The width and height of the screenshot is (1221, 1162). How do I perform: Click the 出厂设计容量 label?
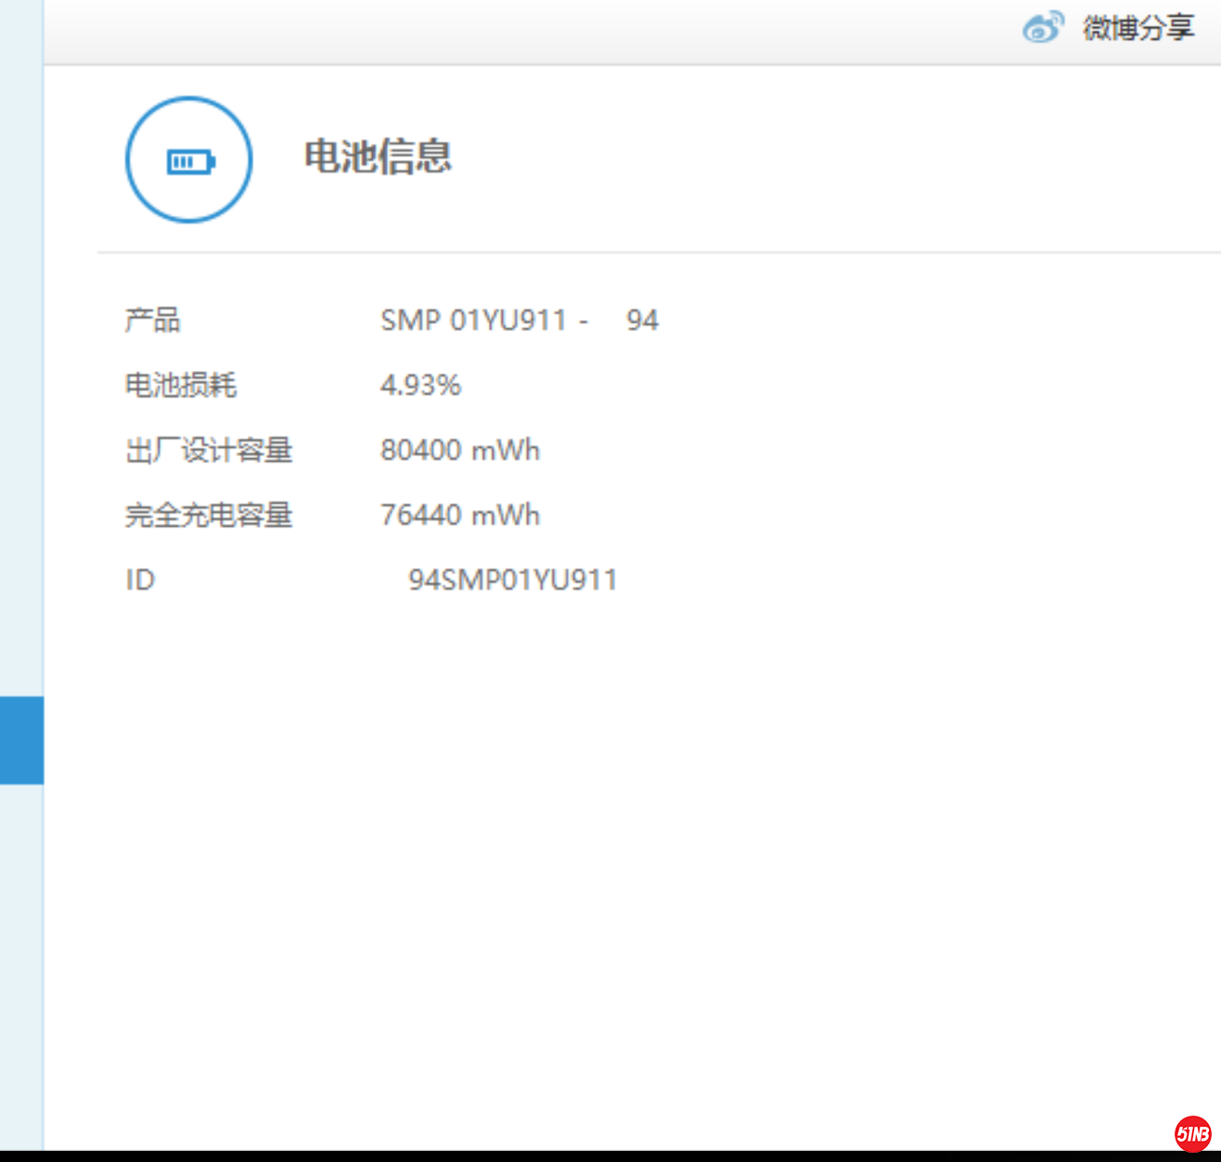(x=209, y=451)
